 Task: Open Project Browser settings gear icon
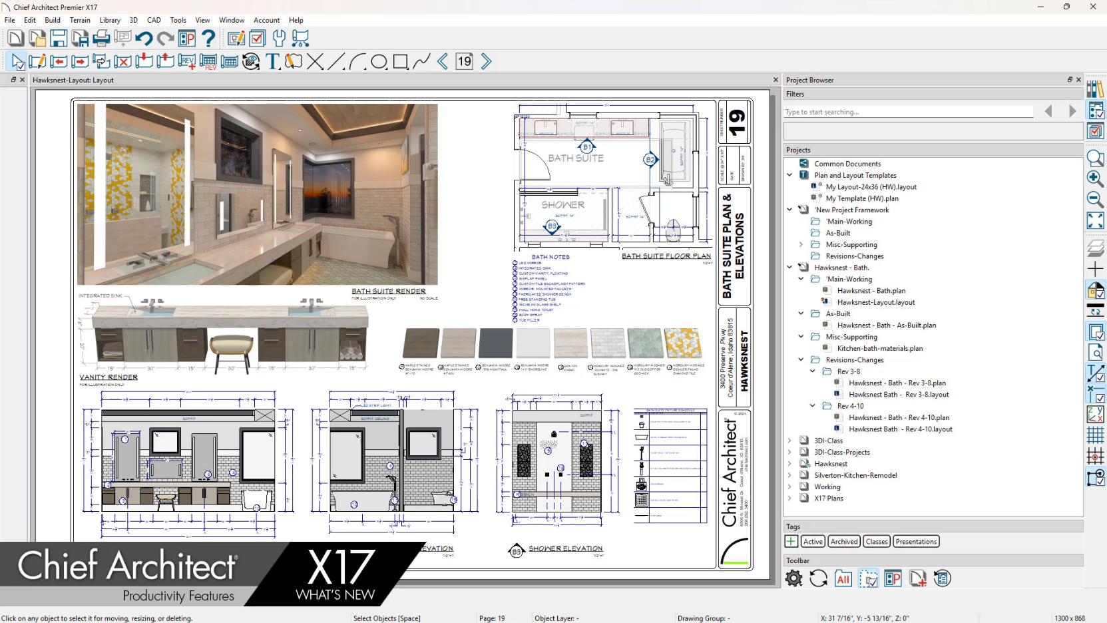(x=793, y=578)
